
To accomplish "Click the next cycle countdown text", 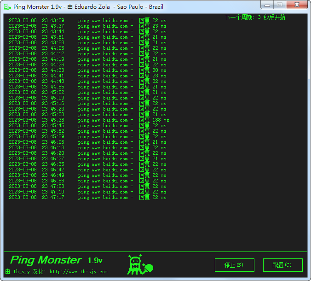I will [255, 18].
